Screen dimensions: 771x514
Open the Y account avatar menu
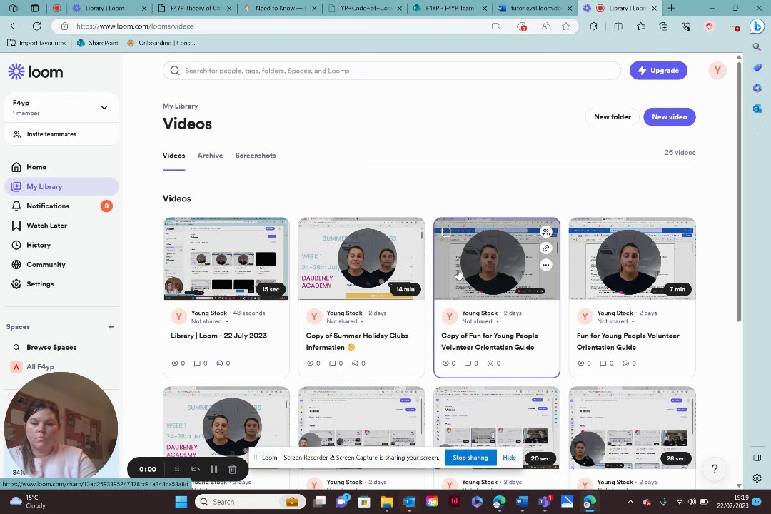(717, 71)
